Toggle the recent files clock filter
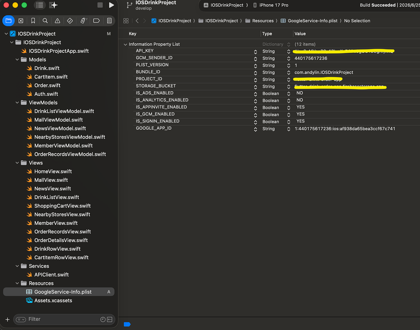Viewport: 420px width, 330px height. pyautogui.click(x=103, y=319)
